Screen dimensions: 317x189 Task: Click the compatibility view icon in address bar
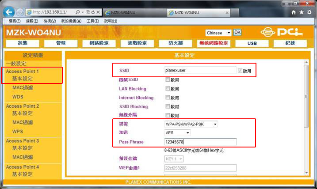pyautogui.click(x=88, y=12)
